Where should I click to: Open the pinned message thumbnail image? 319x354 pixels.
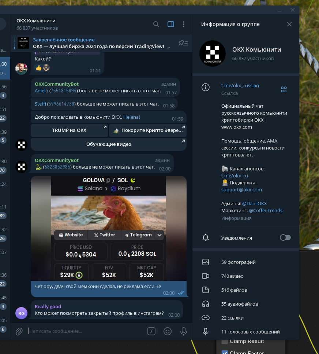tap(23, 43)
